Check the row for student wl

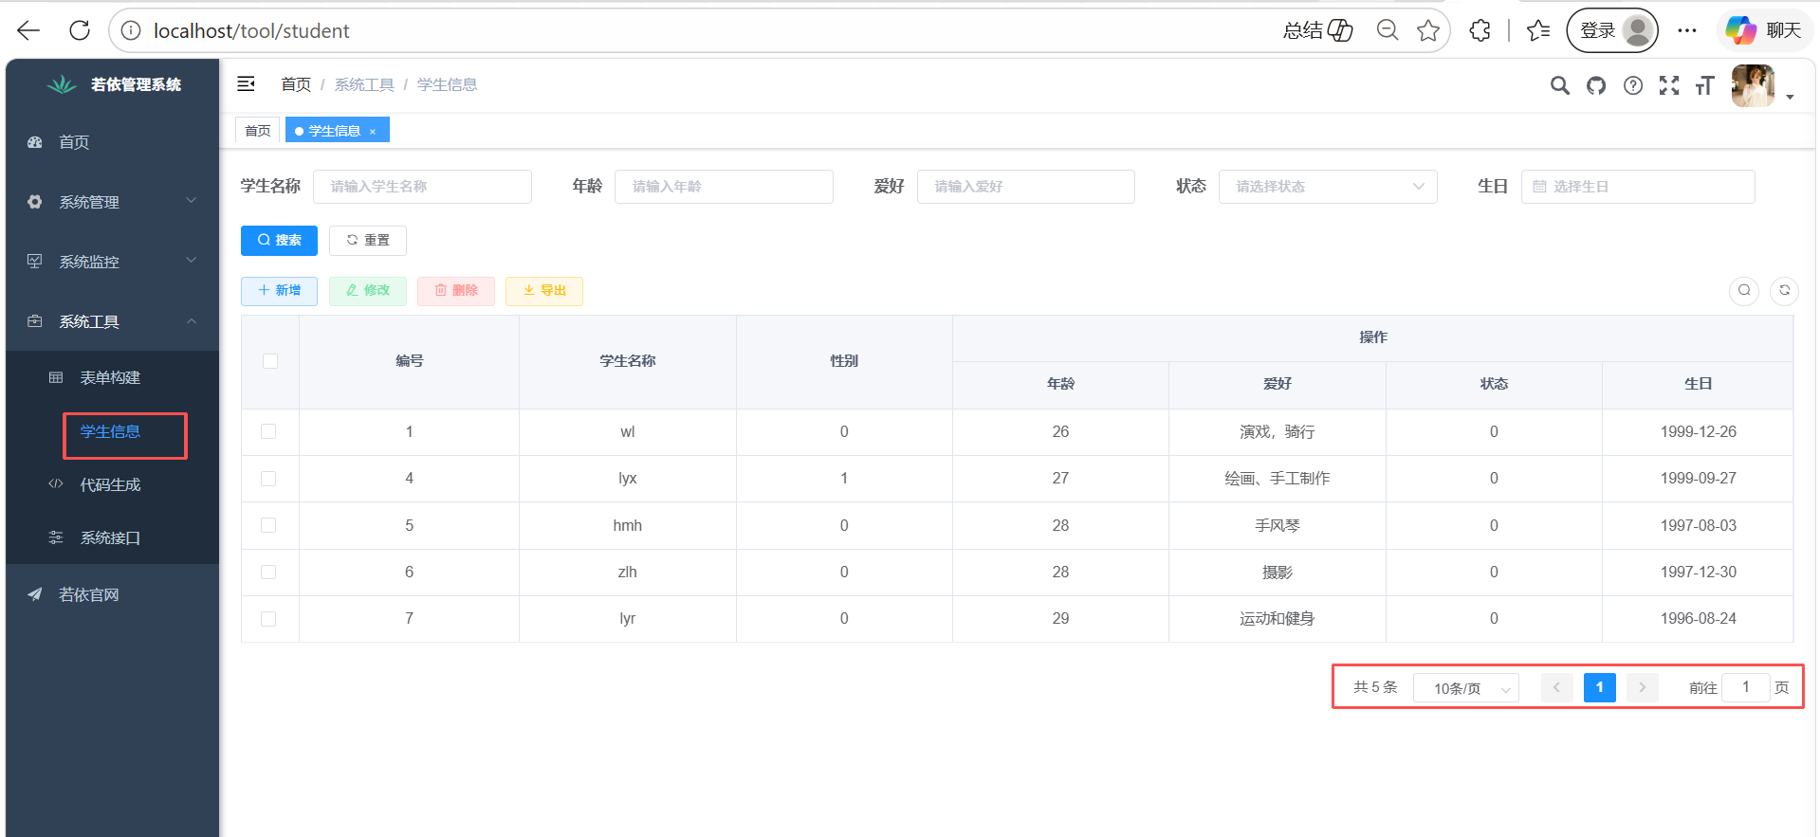pyautogui.click(x=268, y=431)
